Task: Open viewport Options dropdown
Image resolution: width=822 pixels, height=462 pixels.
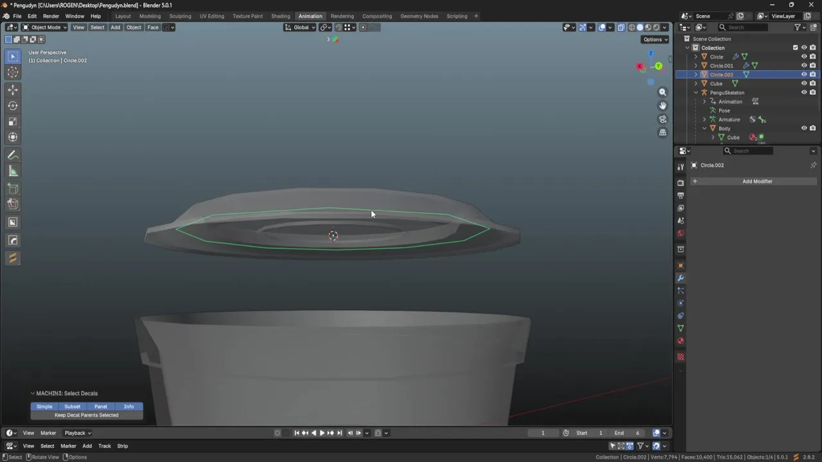Action: point(655,40)
